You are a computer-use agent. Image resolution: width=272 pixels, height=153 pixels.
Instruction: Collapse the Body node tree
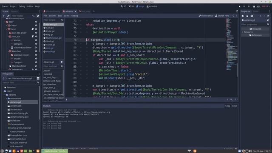(5, 22)
